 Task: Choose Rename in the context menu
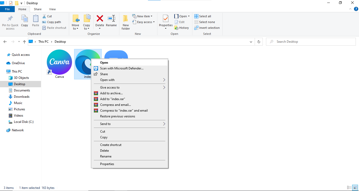130,156
